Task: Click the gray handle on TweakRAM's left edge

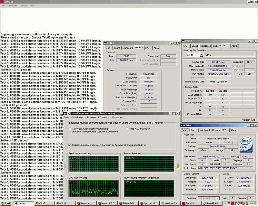Action: pos(65,166)
